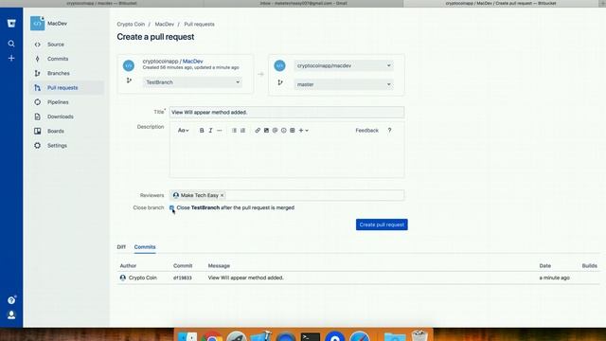The image size is (606, 341).
Task: Click the pull request Title input field
Action: point(287,112)
